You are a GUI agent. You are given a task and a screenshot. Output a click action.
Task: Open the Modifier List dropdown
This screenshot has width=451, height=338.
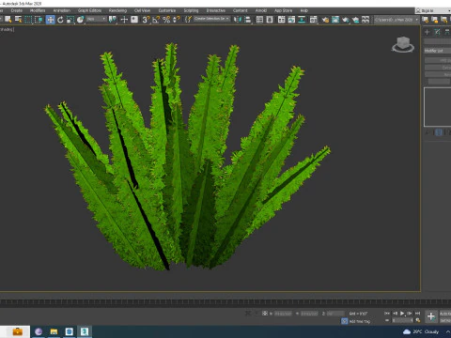point(438,51)
